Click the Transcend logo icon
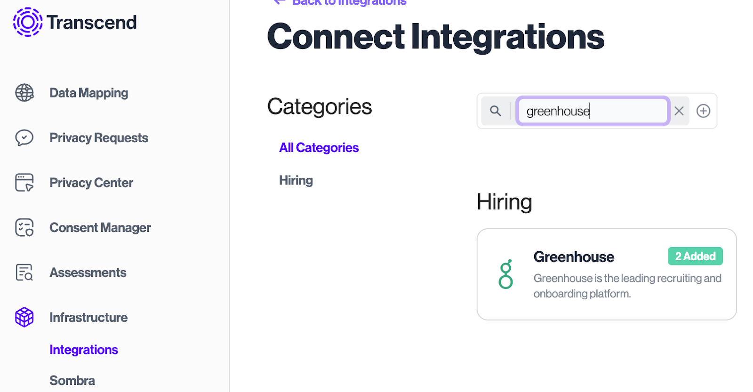Image resolution: width=753 pixels, height=392 pixels. (x=28, y=22)
